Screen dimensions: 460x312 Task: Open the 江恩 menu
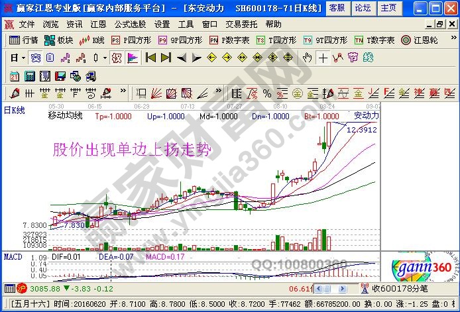coord(98,25)
